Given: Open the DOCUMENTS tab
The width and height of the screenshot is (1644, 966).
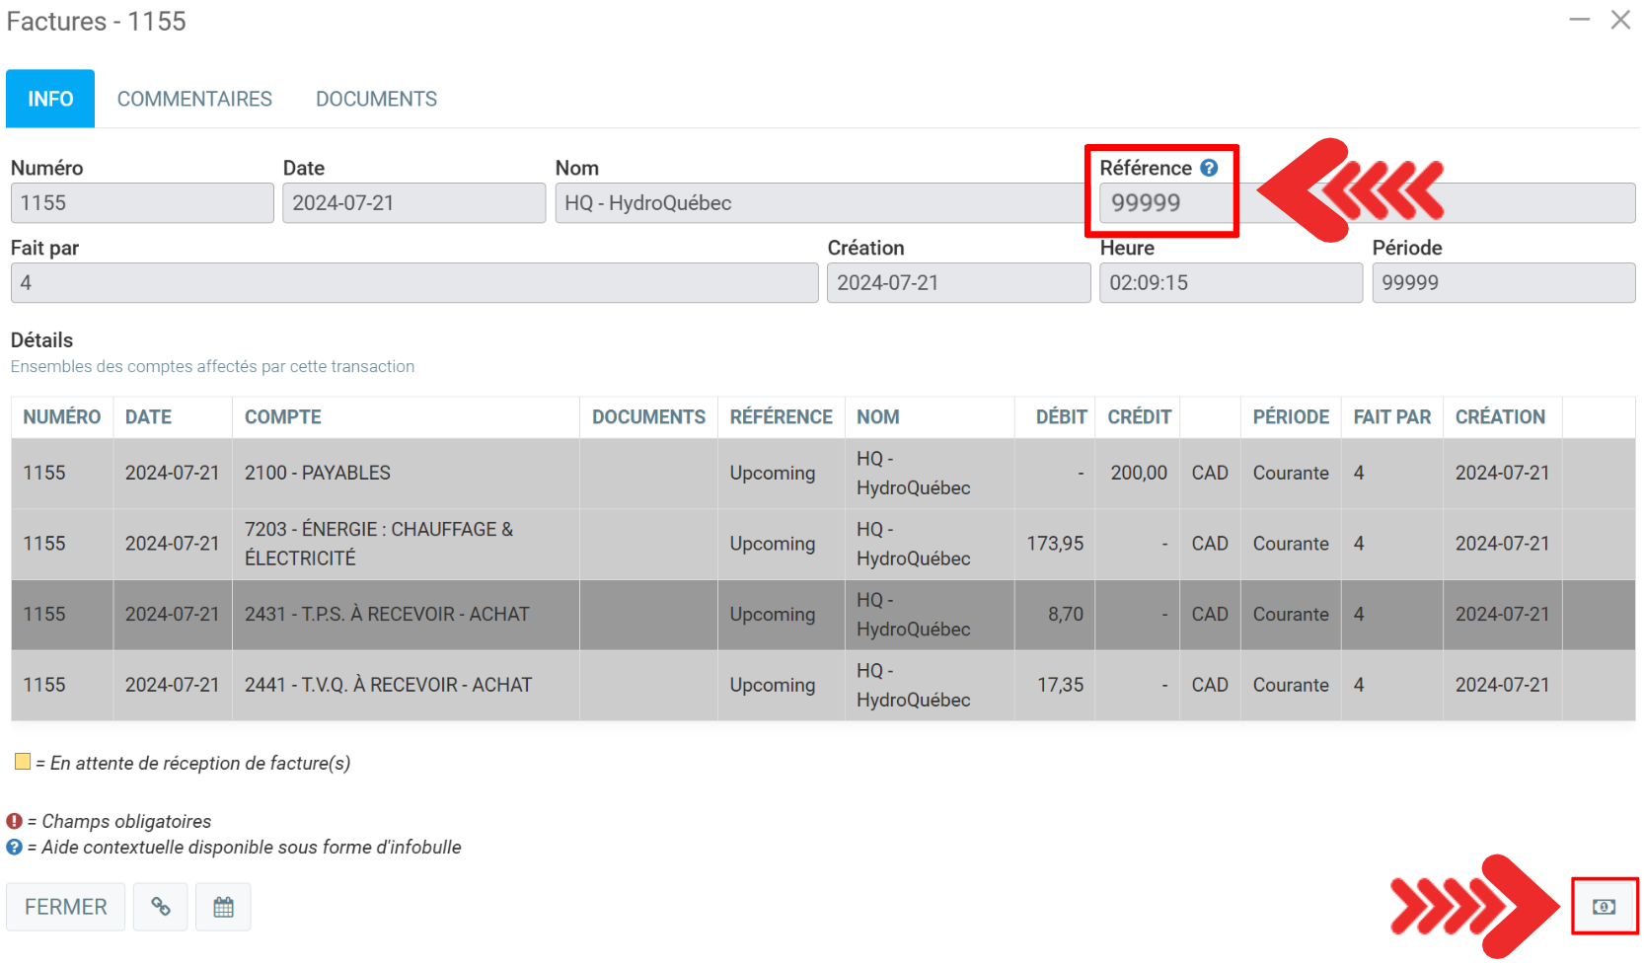Looking at the screenshot, I should [376, 99].
